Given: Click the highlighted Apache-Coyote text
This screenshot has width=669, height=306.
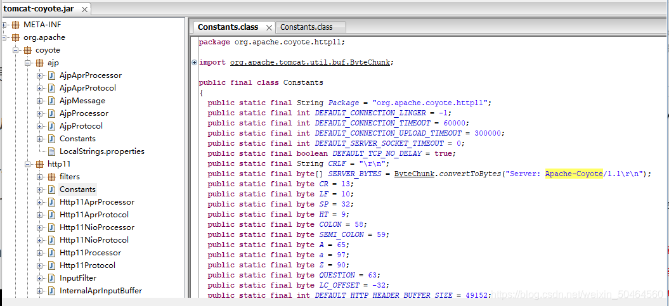Looking at the screenshot, I should point(574,174).
